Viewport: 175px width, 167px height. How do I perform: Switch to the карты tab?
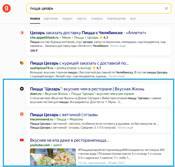(x=81, y=18)
